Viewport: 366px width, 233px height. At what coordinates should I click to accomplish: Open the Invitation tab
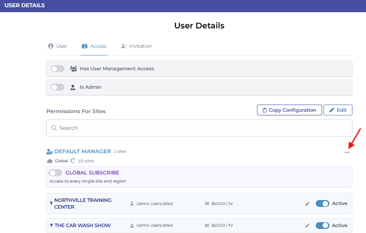tap(136, 46)
